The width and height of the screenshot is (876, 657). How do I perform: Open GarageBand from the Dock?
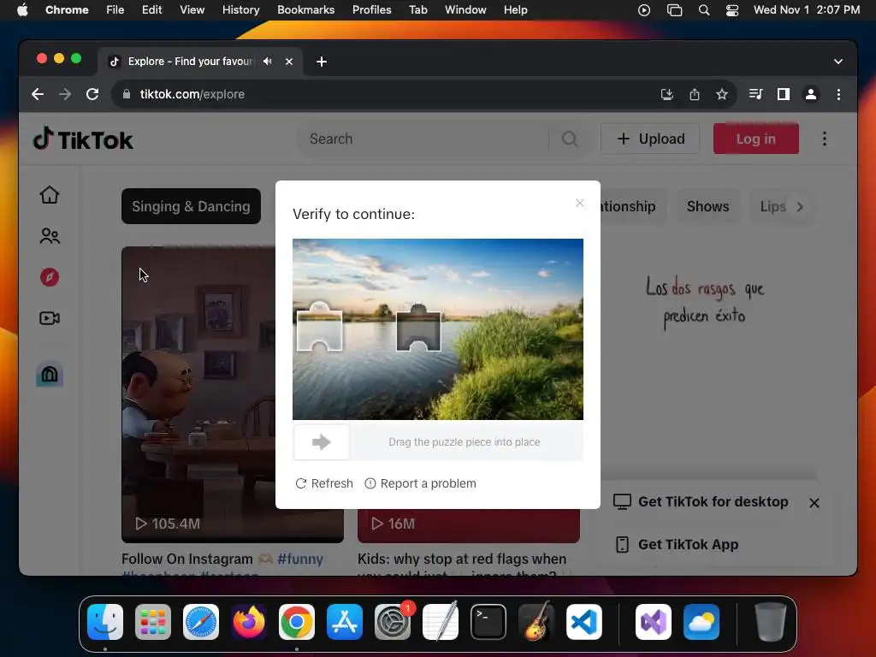tap(536, 622)
